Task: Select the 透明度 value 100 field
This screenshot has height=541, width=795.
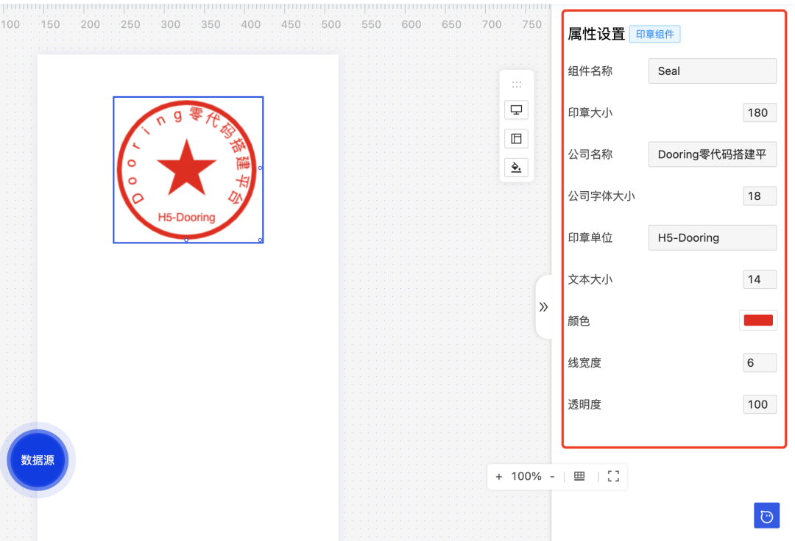Action: (759, 404)
